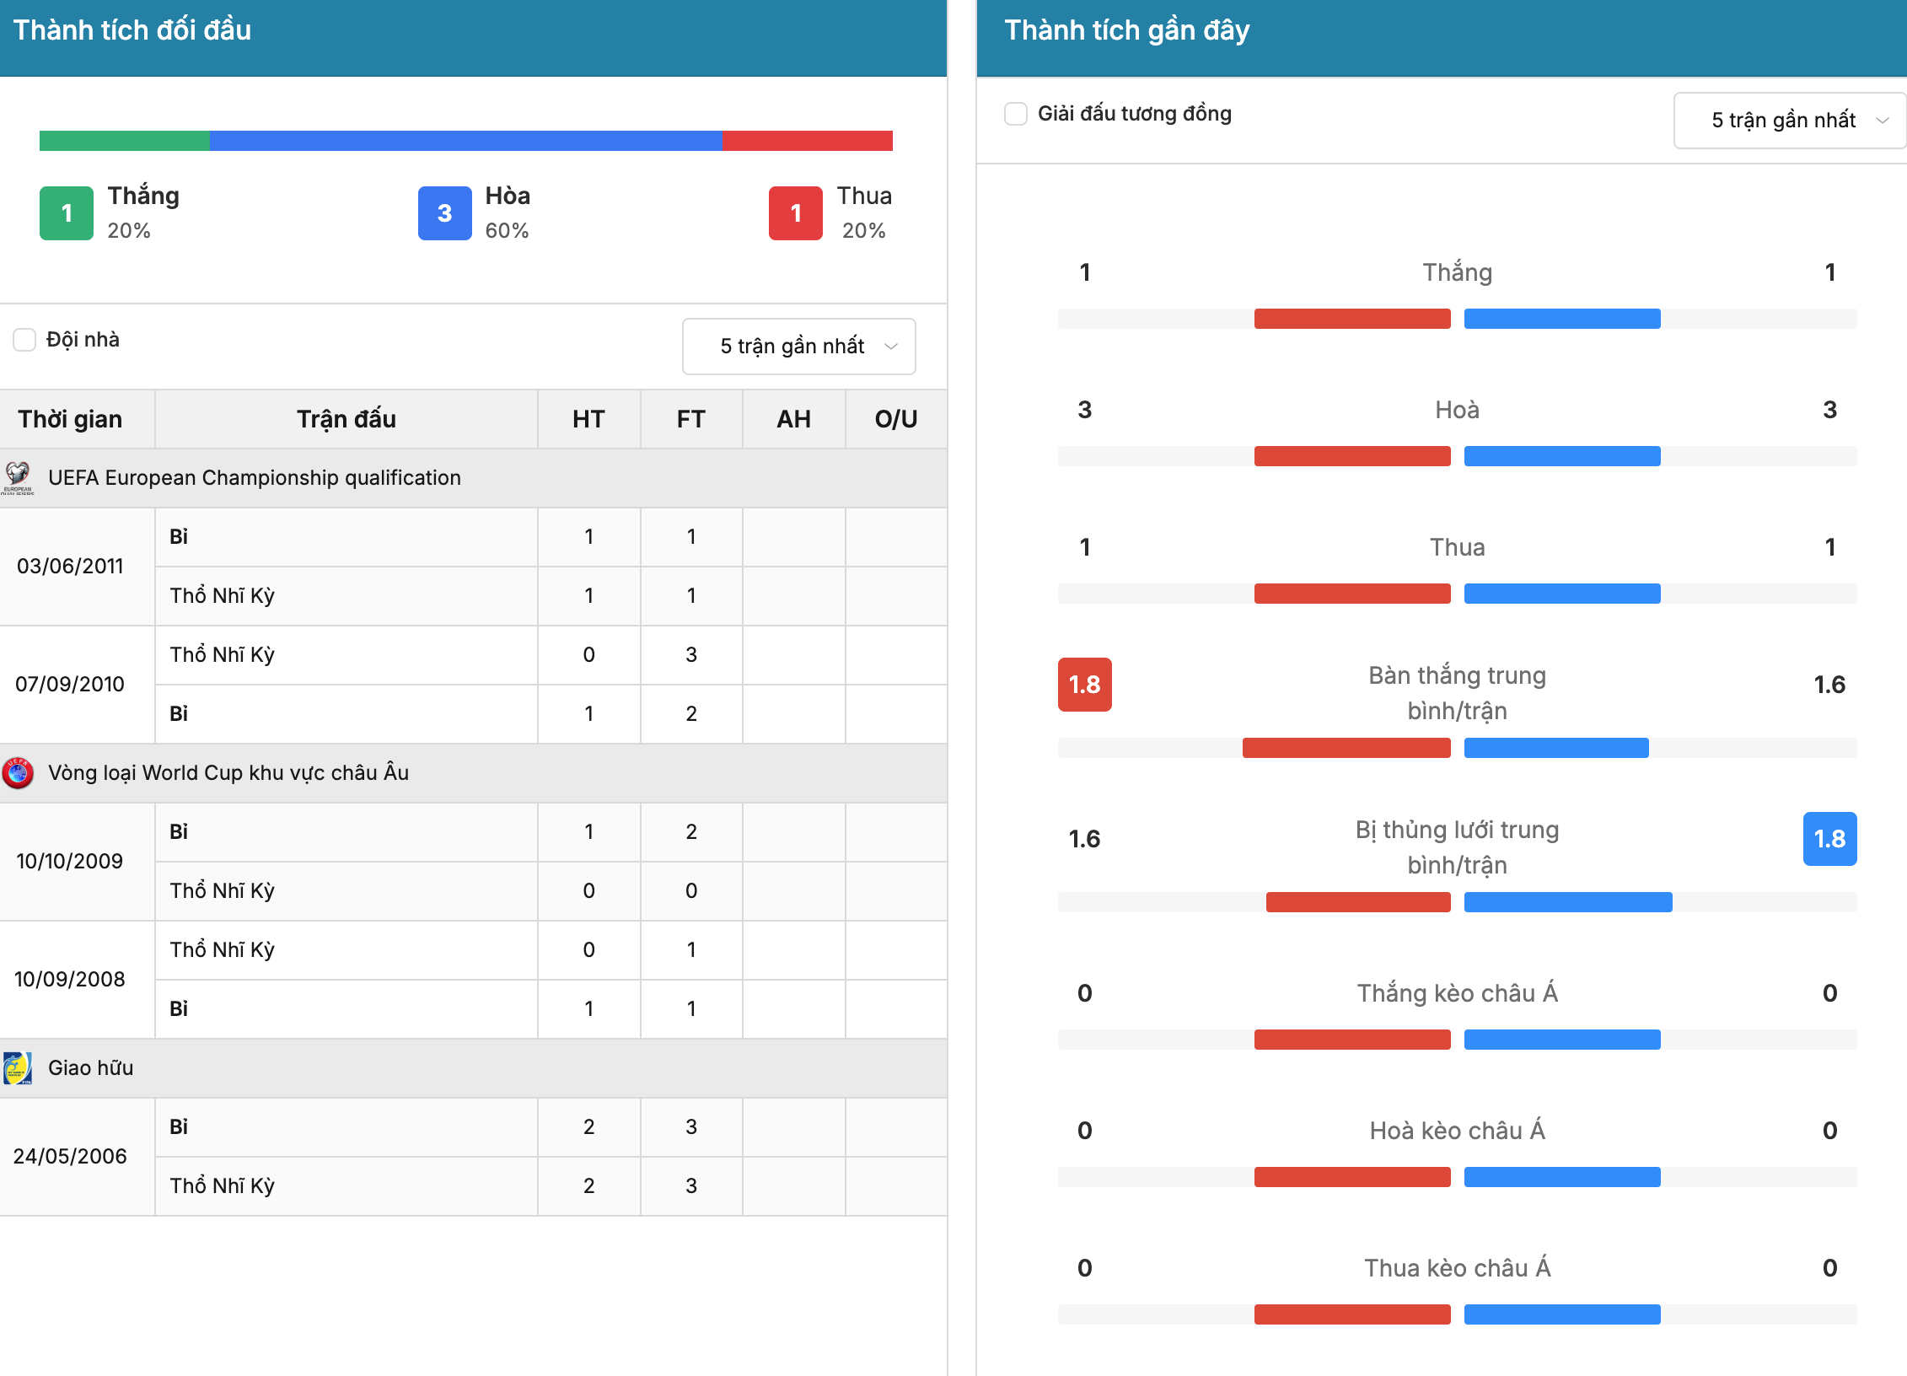This screenshot has width=1907, height=1376.
Task: Open recent-form 5 trận gần nhất dropdown
Action: click(x=1790, y=121)
